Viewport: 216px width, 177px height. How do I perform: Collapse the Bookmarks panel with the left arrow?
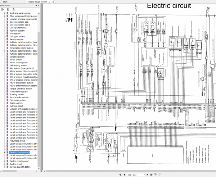[39, 5]
